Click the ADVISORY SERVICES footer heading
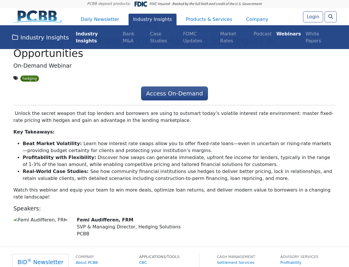The width and height of the screenshot is (349, 267). coord(299,257)
